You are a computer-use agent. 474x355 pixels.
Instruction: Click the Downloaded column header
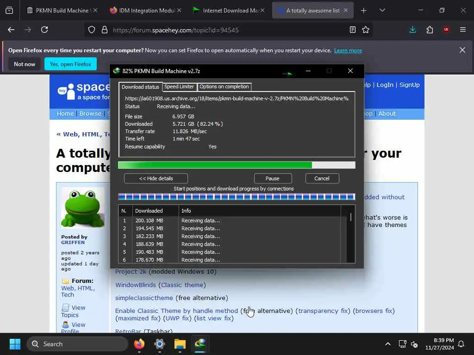pos(156,211)
